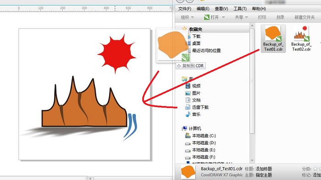The width and height of the screenshot is (321, 180).
Task: Click the 复制到 CDR drag tooltip
Action: pos(191,66)
